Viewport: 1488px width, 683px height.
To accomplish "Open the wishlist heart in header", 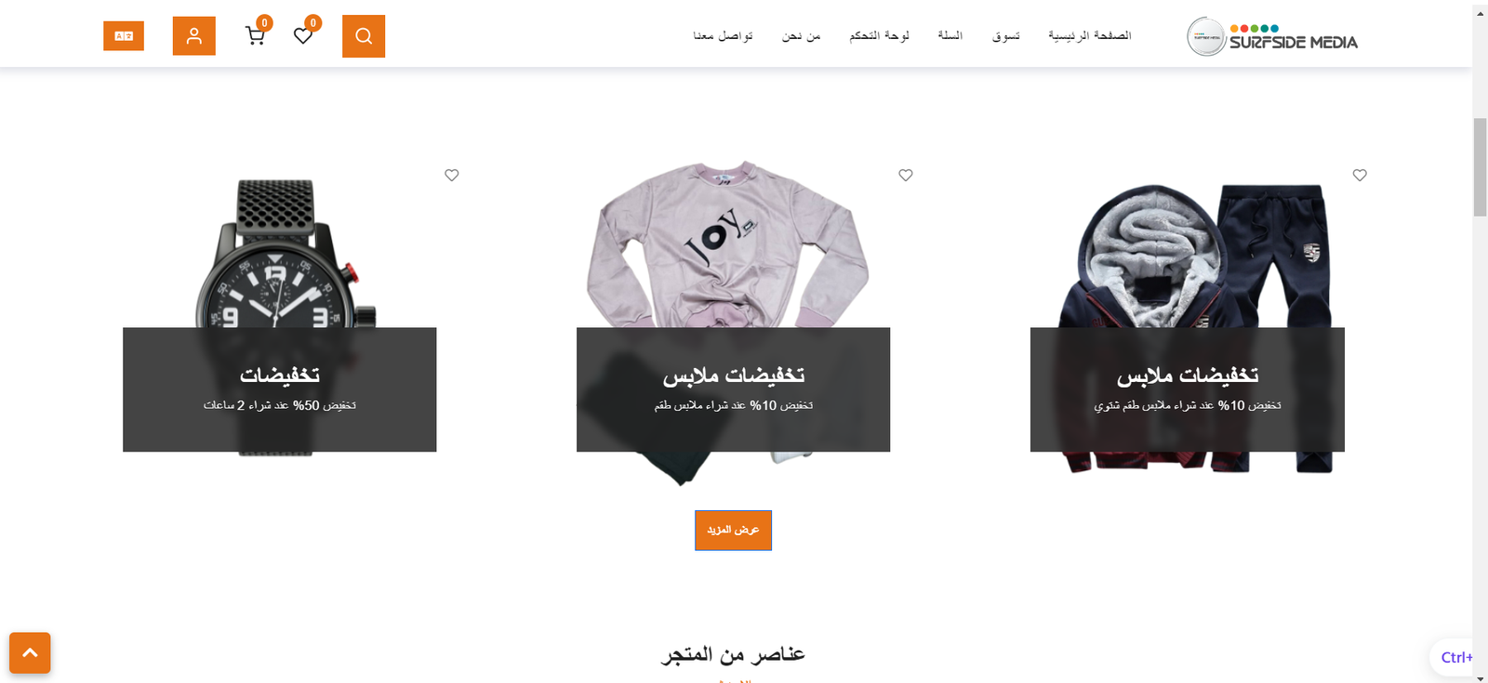I will [303, 35].
